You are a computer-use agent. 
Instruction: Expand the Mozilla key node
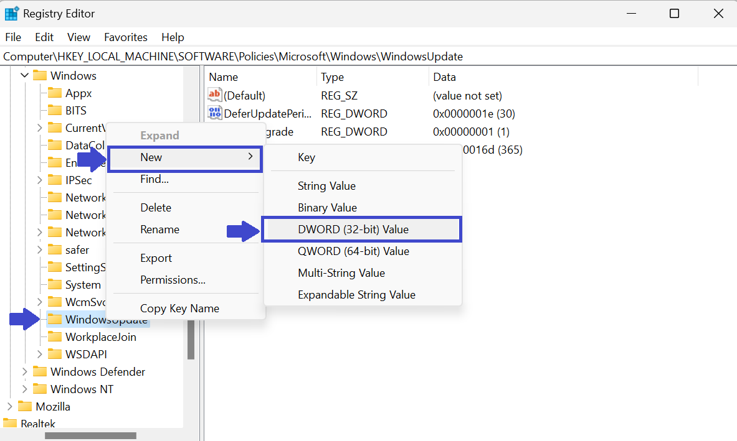[10, 407]
